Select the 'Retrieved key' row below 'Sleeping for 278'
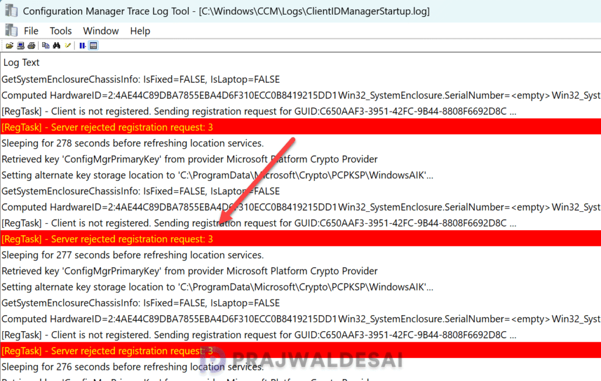601x381 pixels. pyautogui.click(x=300, y=160)
